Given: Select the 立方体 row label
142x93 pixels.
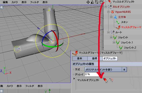Looking at the screenshot, I should [x=122, y=17].
